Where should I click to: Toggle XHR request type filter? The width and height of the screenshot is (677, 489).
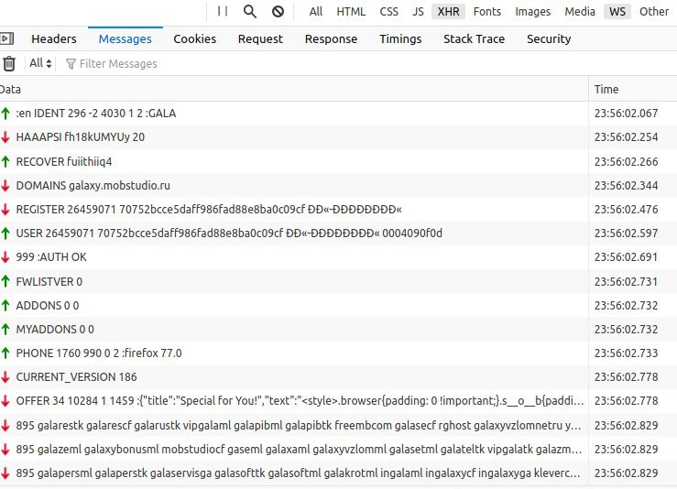tap(448, 12)
